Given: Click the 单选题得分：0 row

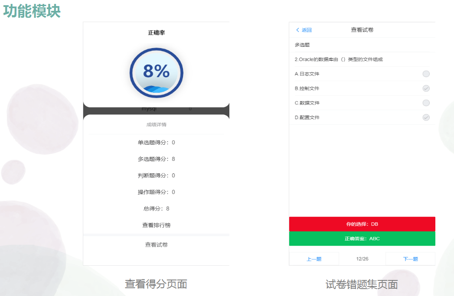Looking at the screenshot, I should point(156,143).
